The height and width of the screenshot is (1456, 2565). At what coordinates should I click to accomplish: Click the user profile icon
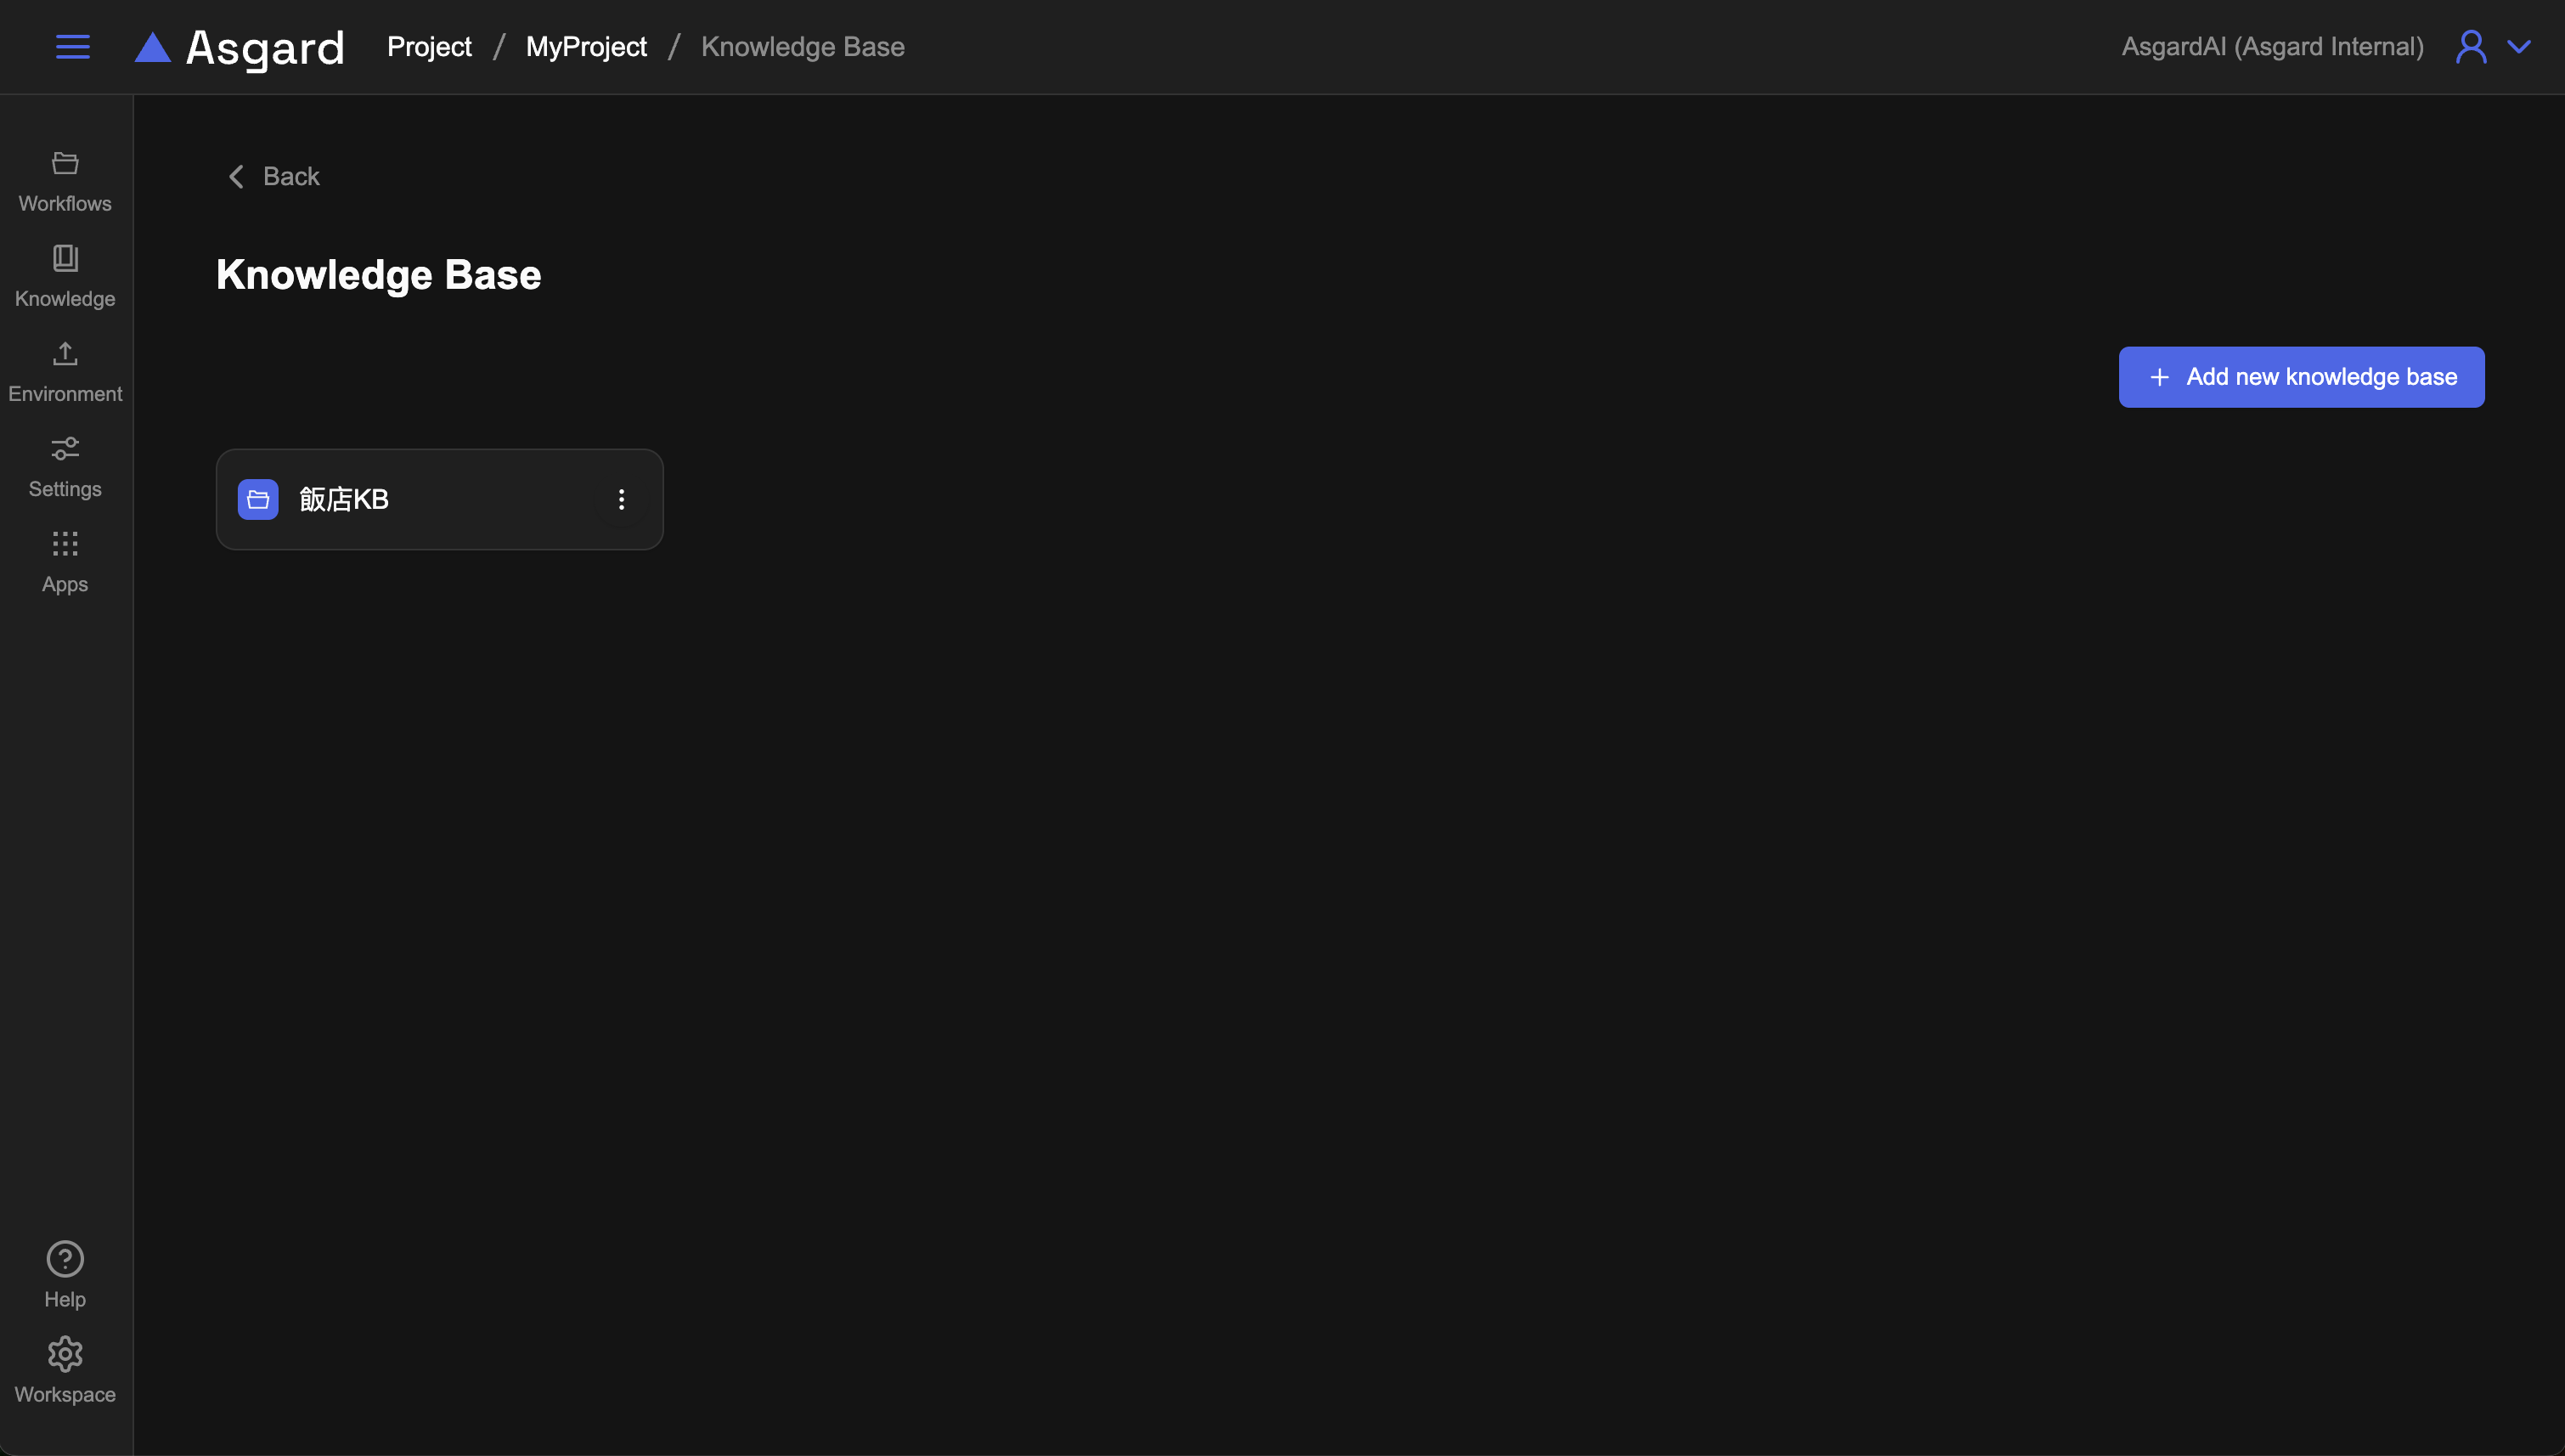click(x=2470, y=47)
